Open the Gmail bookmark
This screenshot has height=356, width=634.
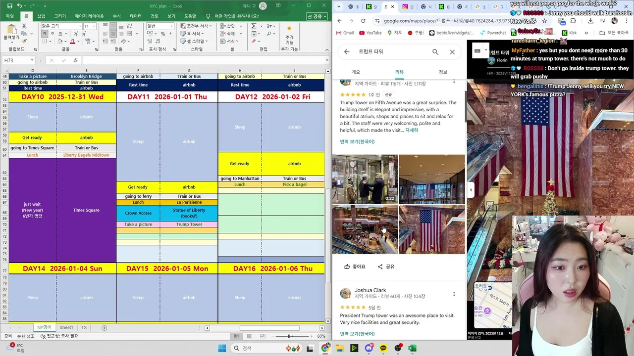pyautogui.click(x=345, y=33)
